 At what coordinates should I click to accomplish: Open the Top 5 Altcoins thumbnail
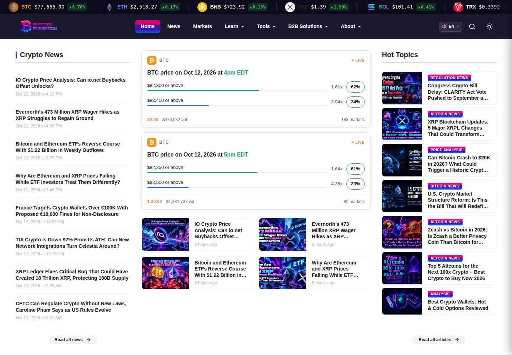click(x=402, y=268)
